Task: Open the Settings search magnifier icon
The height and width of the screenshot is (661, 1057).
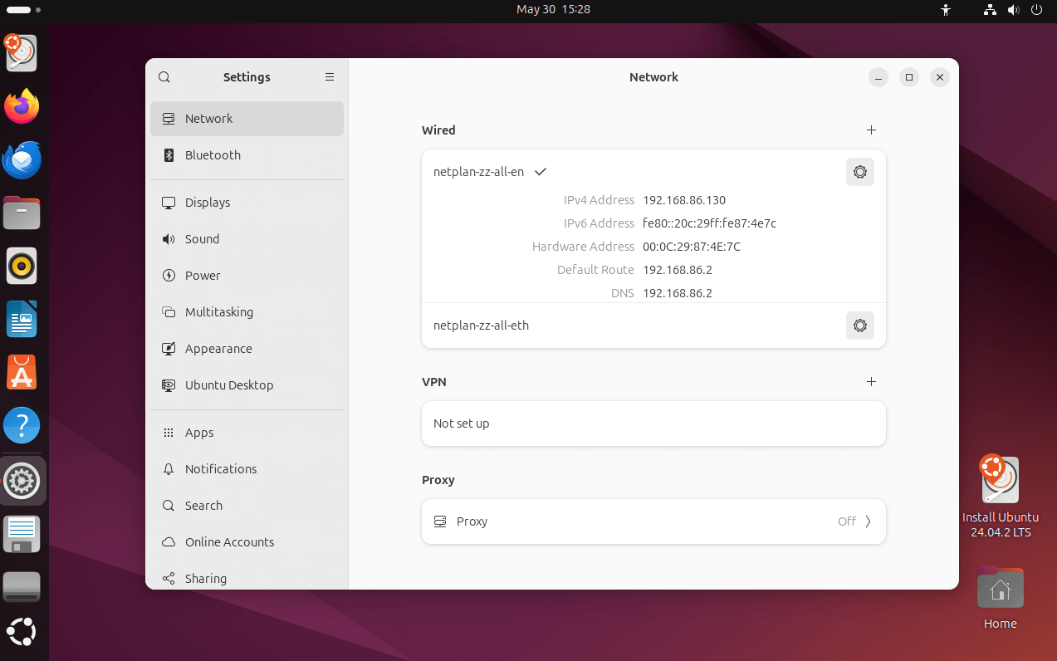Action: (164, 77)
